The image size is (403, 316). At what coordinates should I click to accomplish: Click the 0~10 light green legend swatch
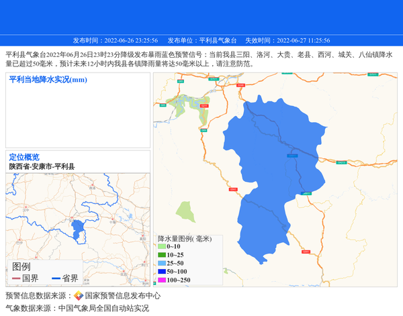point(162,247)
